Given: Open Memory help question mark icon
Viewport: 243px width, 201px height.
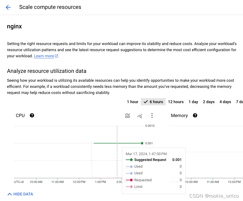Looking at the screenshot, I should [195, 115].
